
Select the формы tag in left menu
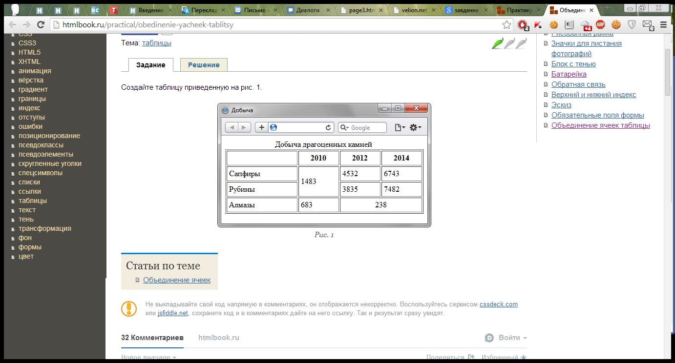(30, 247)
